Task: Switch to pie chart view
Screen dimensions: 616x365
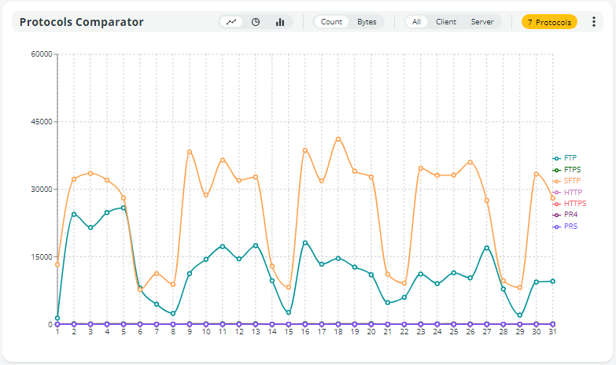Action: [256, 22]
